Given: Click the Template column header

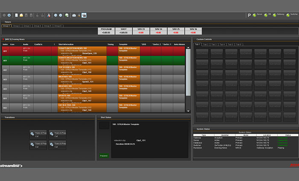Looking at the screenshot, I should click(x=123, y=44).
